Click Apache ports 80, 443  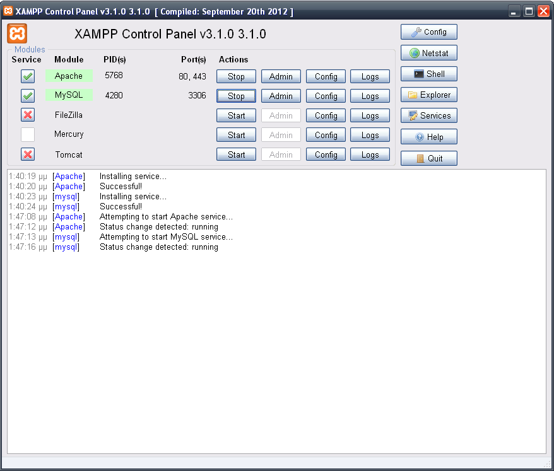[x=192, y=76]
